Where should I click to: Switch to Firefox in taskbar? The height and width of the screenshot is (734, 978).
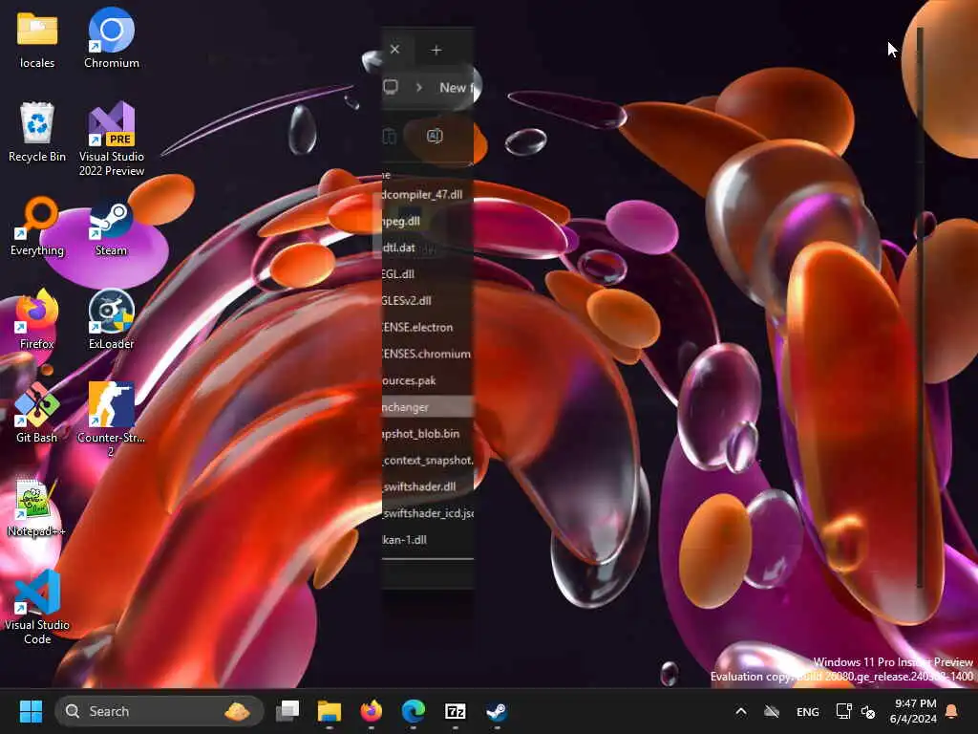coord(372,711)
